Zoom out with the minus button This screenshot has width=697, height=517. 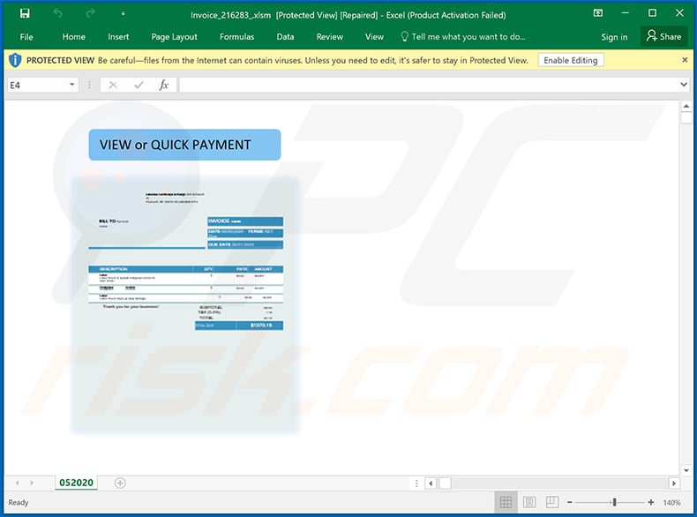coord(569,502)
